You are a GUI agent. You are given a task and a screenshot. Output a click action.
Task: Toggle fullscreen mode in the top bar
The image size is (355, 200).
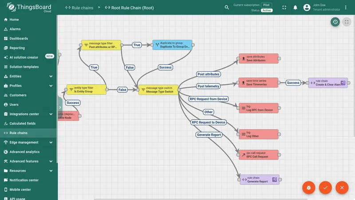pyautogui.click(x=284, y=8)
